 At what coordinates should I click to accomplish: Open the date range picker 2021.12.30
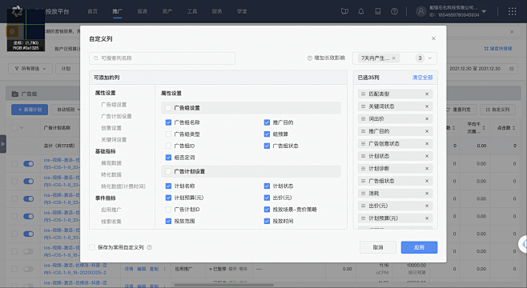click(x=481, y=69)
